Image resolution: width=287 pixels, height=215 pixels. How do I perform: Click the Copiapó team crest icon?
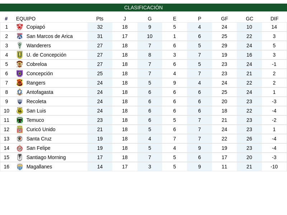[x=20, y=27]
